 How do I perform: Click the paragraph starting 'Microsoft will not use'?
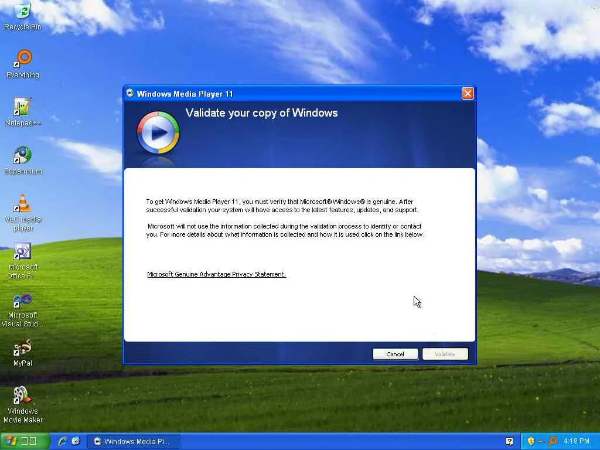click(285, 230)
